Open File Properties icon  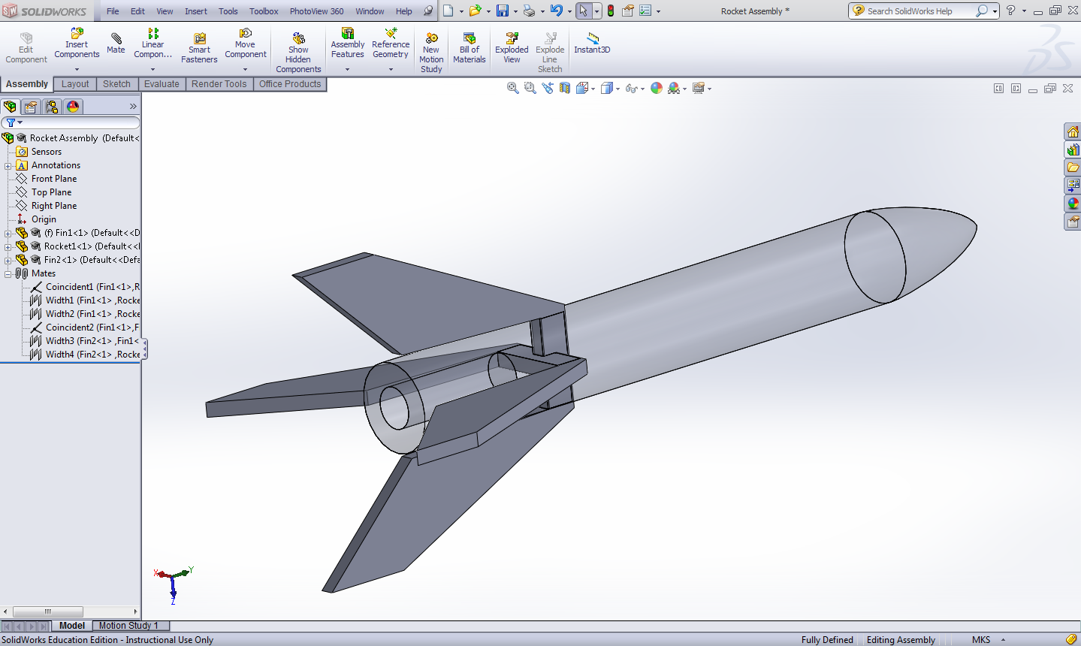(x=628, y=11)
